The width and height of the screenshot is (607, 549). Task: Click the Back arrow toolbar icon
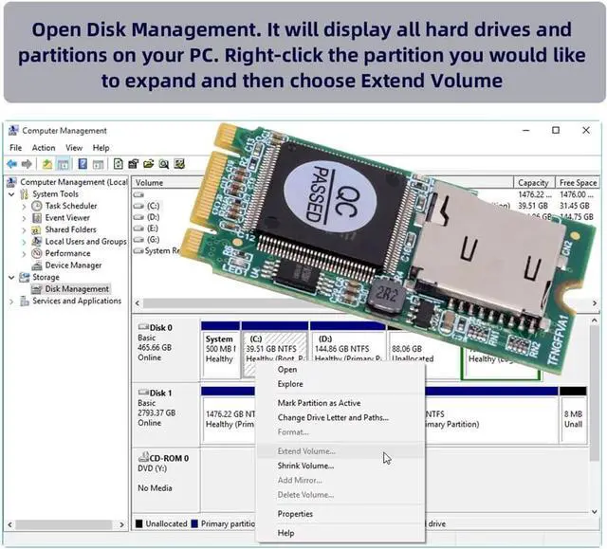pyautogui.click(x=12, y=164)
